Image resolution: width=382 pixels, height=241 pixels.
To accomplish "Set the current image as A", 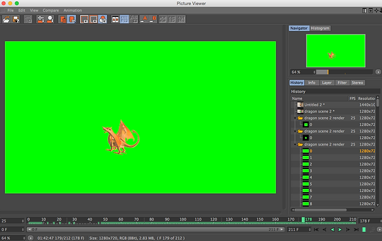I will click(144, 20).
